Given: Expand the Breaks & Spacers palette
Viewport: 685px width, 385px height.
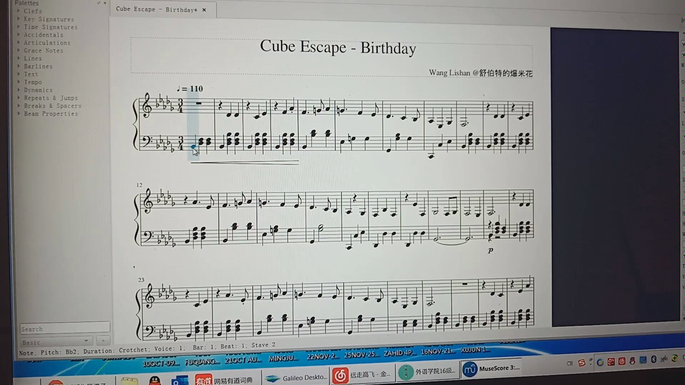Looking at the screenshot, I should point(19,105).
